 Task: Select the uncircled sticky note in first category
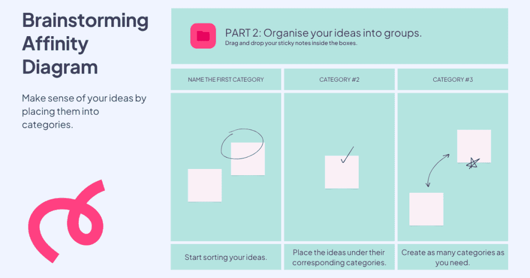click(204, 185)
